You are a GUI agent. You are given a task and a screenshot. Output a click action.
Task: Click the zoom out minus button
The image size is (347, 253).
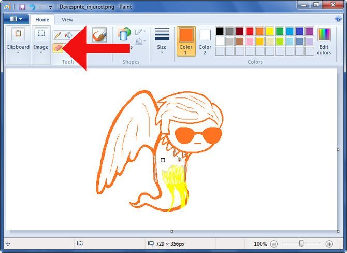pos(273,244)
